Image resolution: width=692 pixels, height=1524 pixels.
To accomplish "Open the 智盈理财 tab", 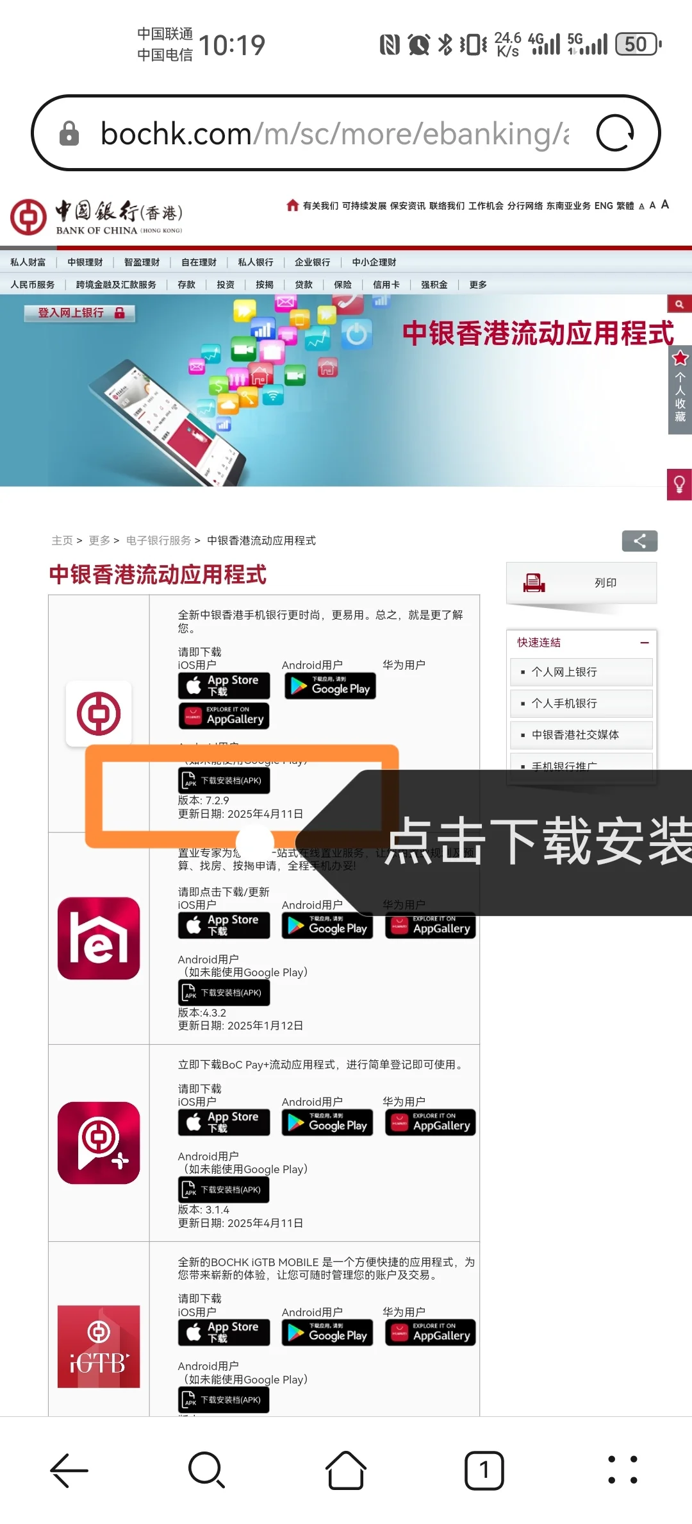I will tap(142, 262).
